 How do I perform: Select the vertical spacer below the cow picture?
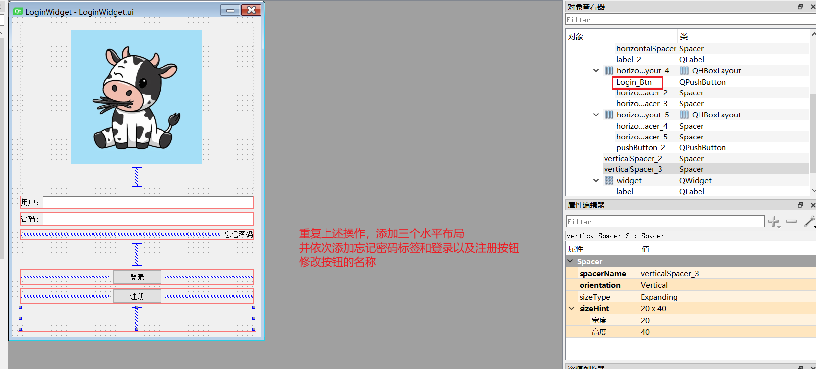coord(137,177)
